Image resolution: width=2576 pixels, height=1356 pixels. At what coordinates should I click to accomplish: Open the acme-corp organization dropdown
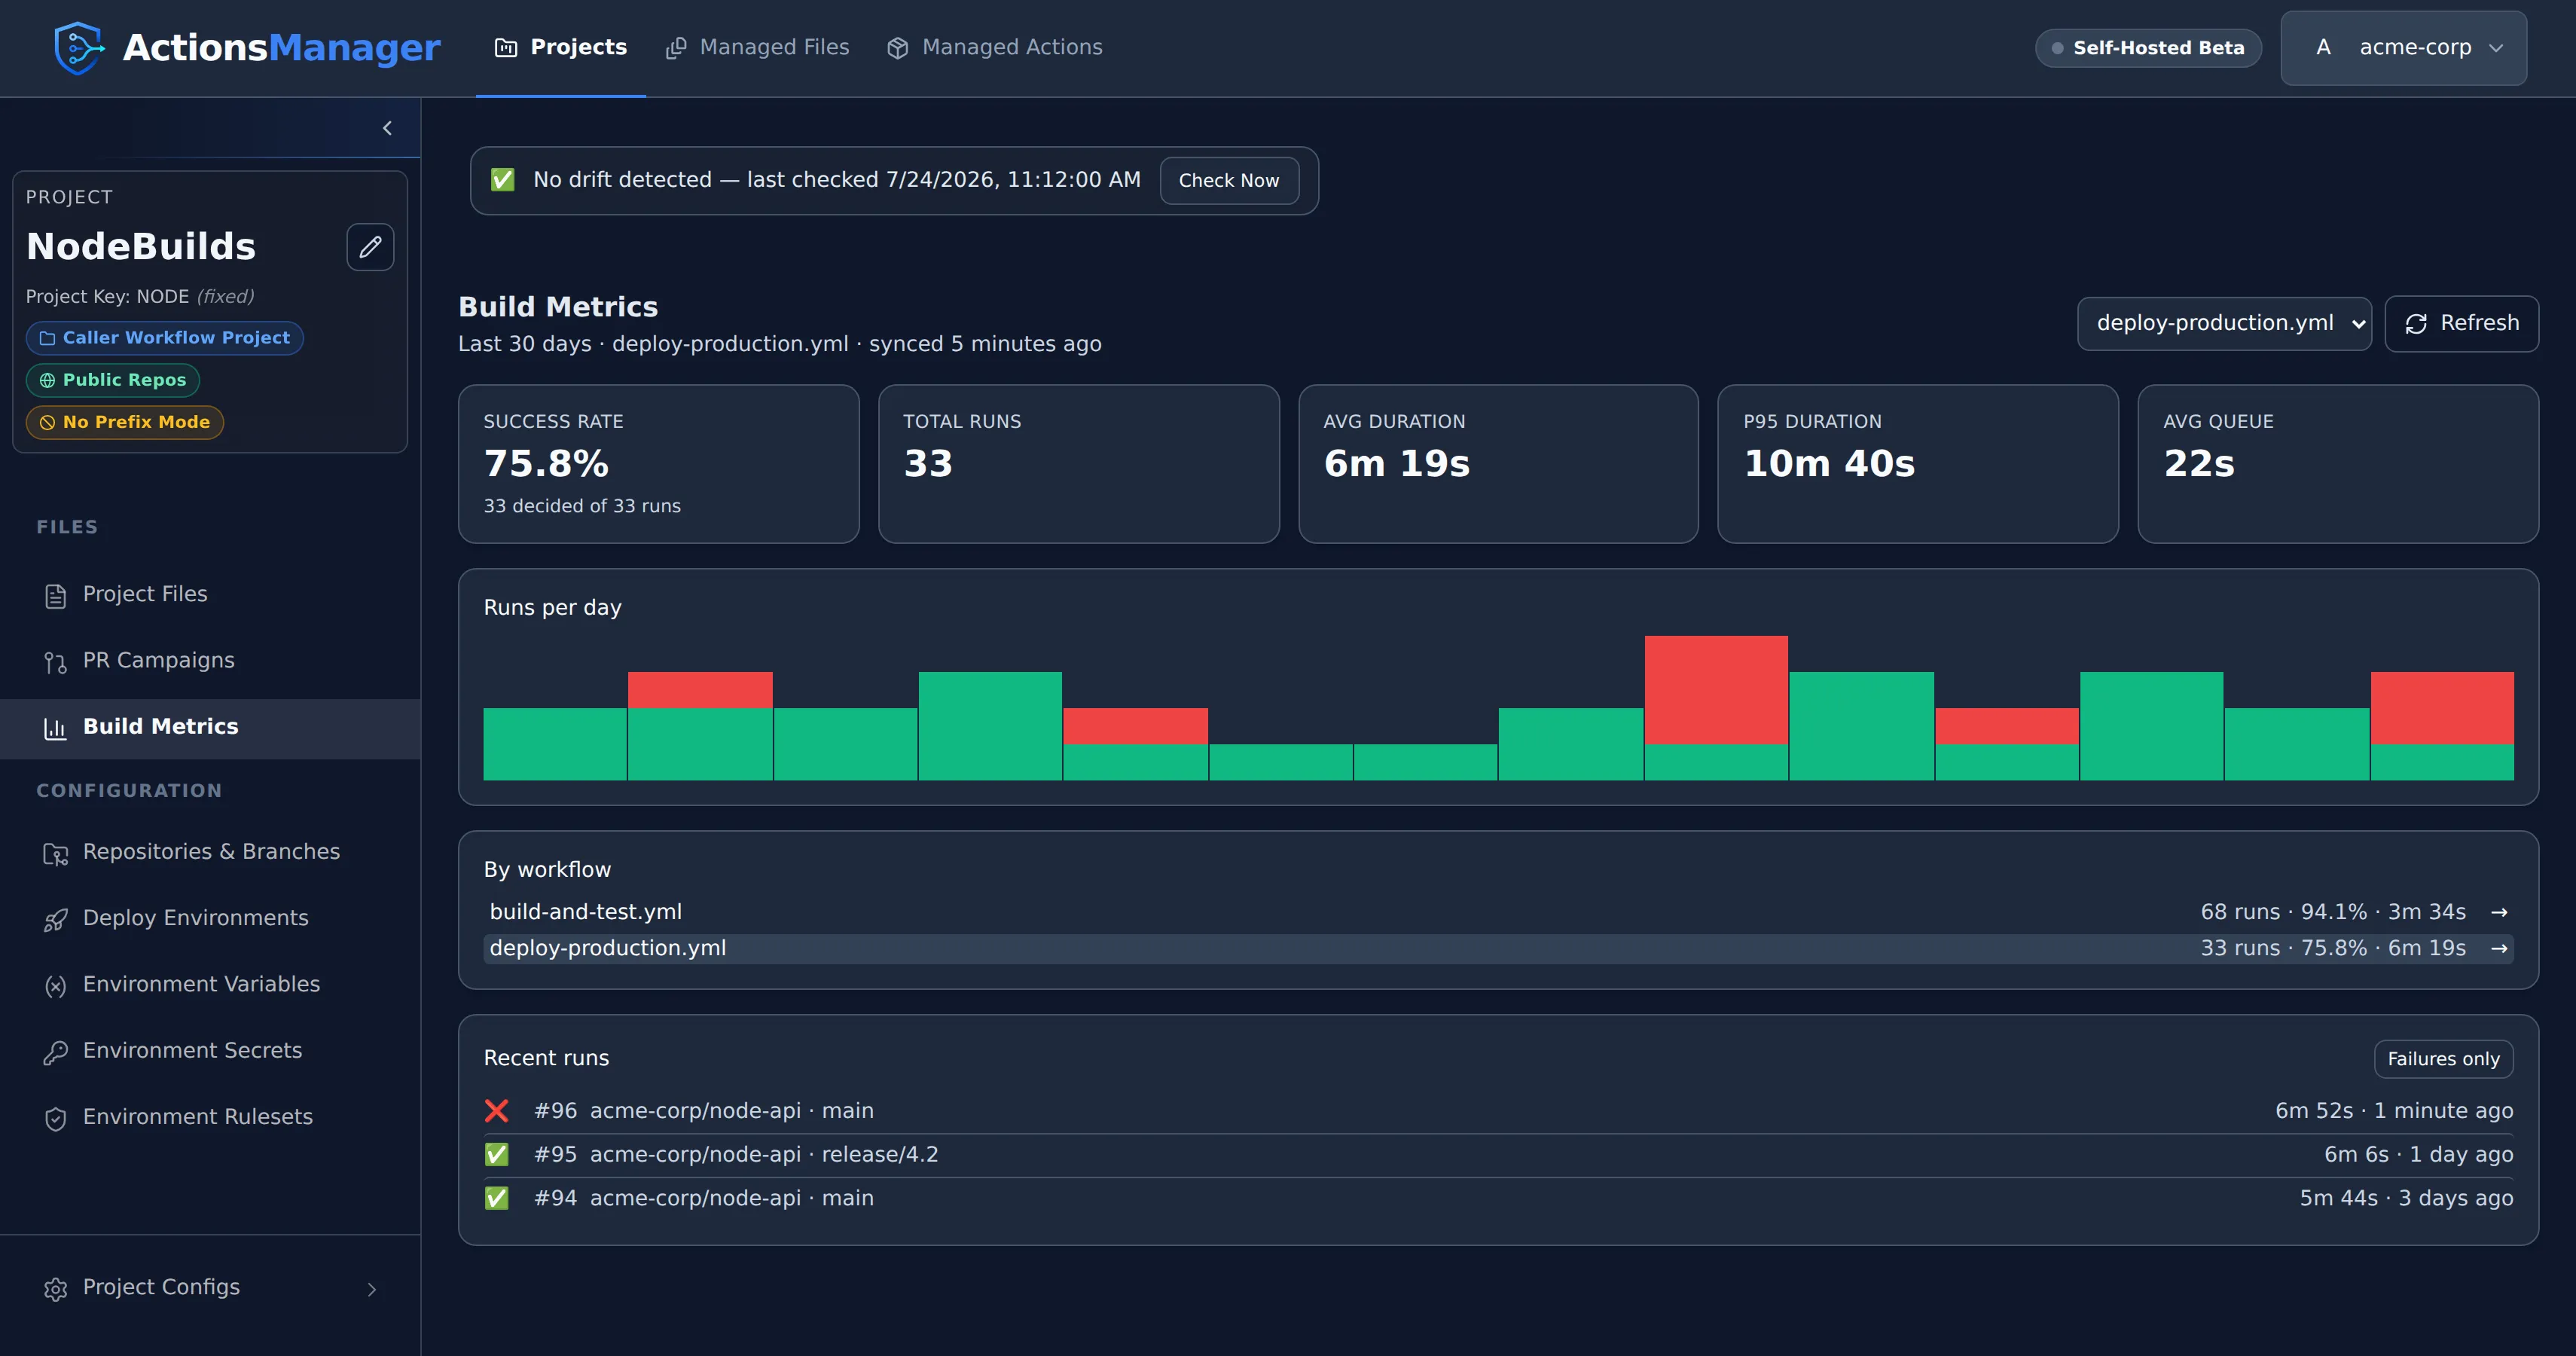[2404, 48]
